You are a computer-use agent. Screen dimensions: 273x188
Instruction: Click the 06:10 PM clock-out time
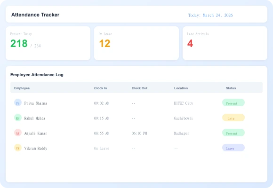(x=139, y=133)
